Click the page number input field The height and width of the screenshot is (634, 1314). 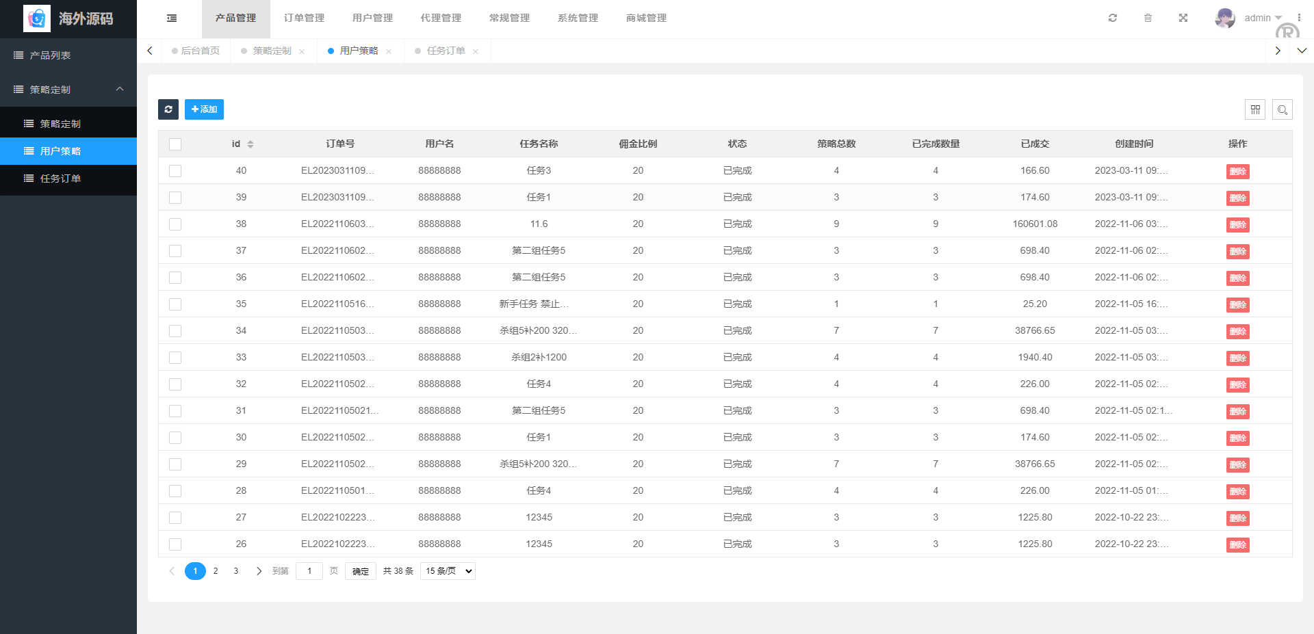coord(309,571)
